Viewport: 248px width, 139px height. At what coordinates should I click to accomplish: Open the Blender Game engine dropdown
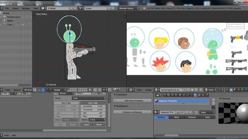coord(128,8)
